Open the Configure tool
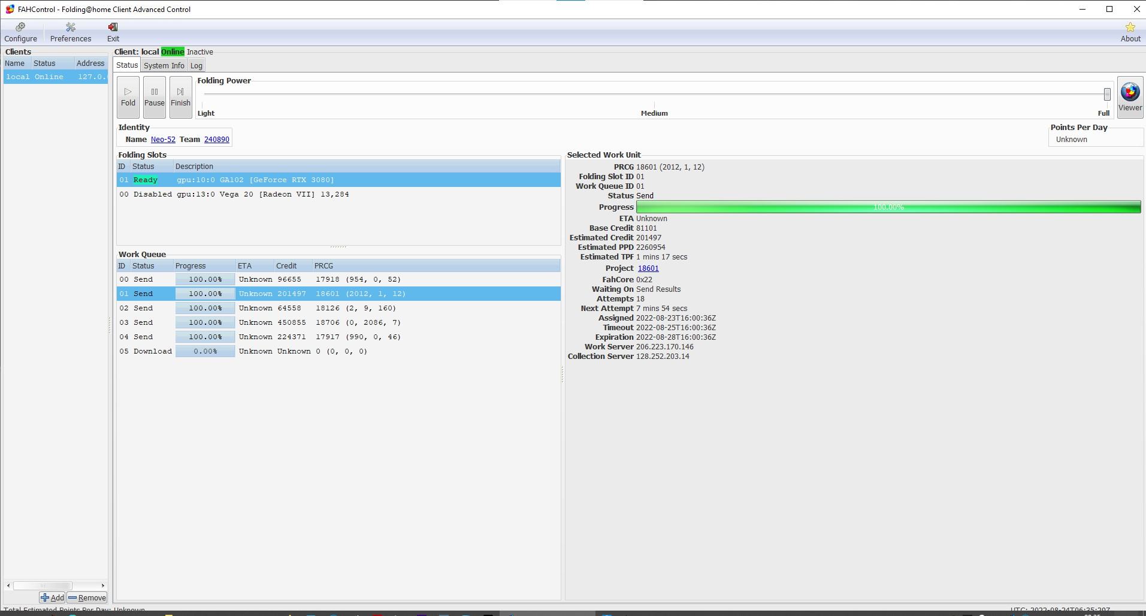 [21, 32]
